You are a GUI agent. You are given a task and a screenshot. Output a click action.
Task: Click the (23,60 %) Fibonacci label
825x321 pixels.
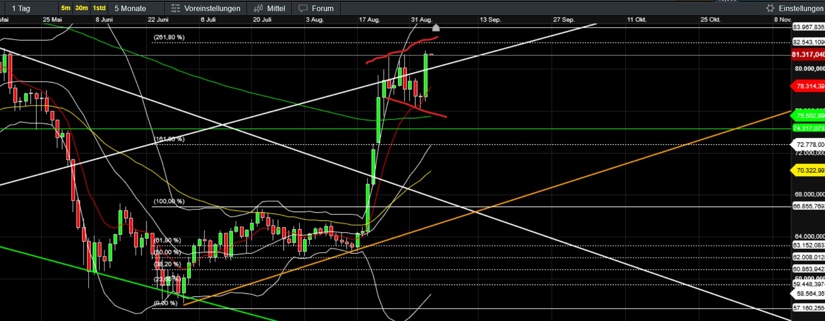167,279
